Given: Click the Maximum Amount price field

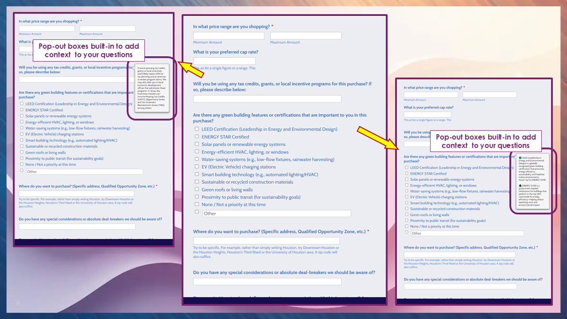Looking at the screenshot, I should (306, 35).
